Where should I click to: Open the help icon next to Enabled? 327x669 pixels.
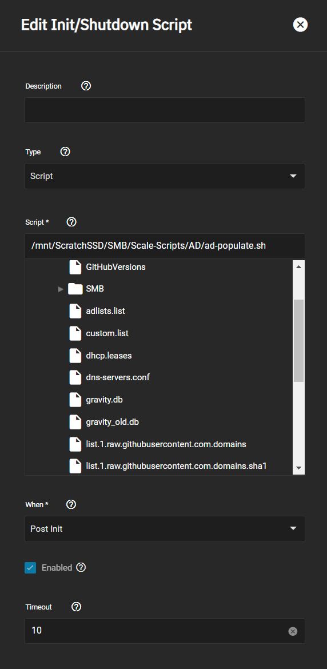coord(81,567)
